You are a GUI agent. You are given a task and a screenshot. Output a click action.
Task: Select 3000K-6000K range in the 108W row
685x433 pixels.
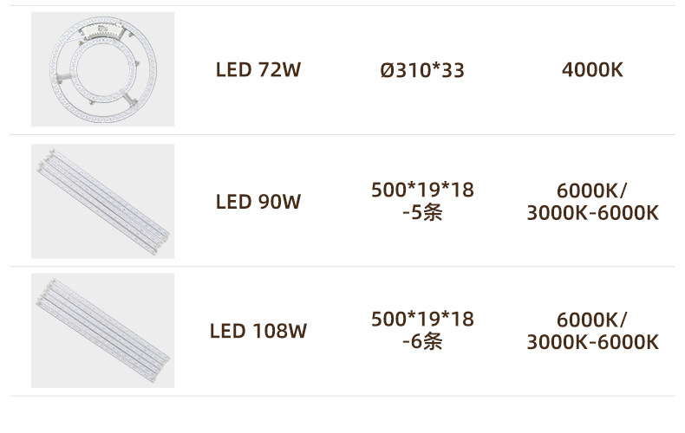click(592, 342)
